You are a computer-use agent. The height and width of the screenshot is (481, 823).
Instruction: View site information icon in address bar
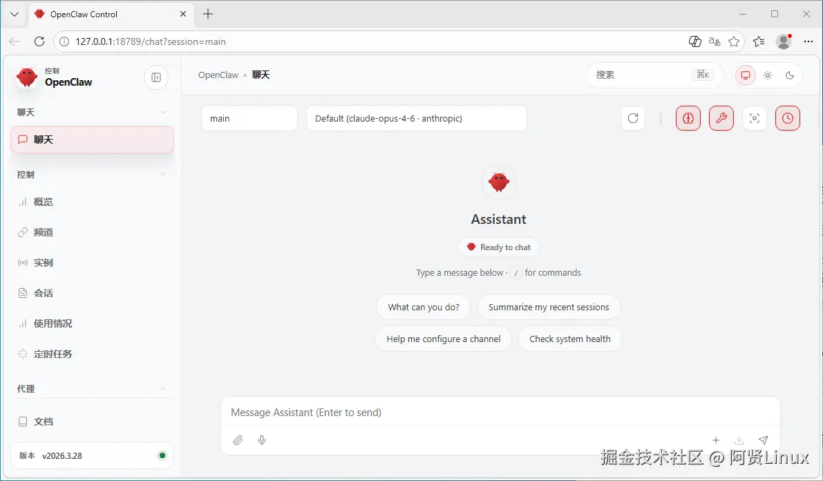(x=64, y=41)
